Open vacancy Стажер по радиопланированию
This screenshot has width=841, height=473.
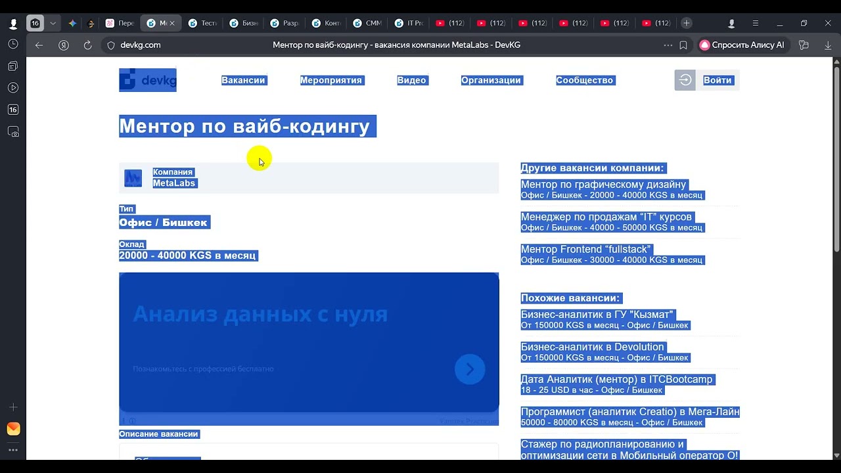pyautogui.click(x=629, y=449)
